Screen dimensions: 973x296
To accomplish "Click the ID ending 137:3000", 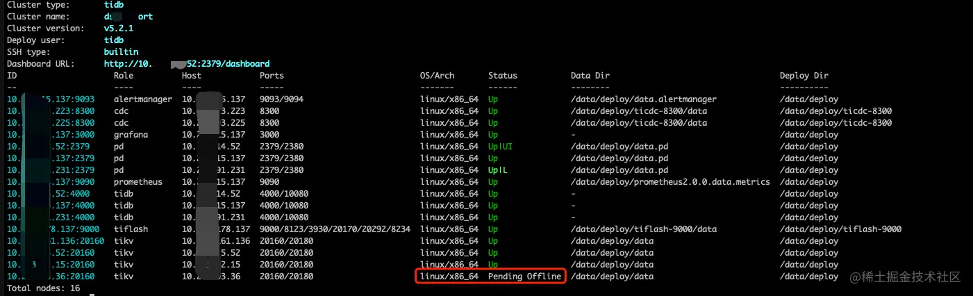I will pyautogui.click(x=51, y=135).
